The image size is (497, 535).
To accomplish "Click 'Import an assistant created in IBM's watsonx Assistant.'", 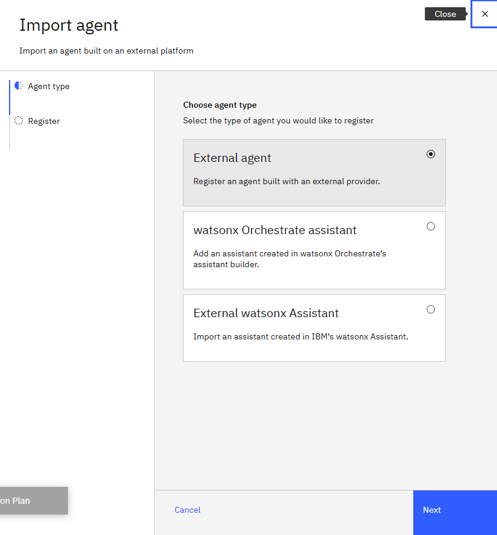I will tap(301, 337).
